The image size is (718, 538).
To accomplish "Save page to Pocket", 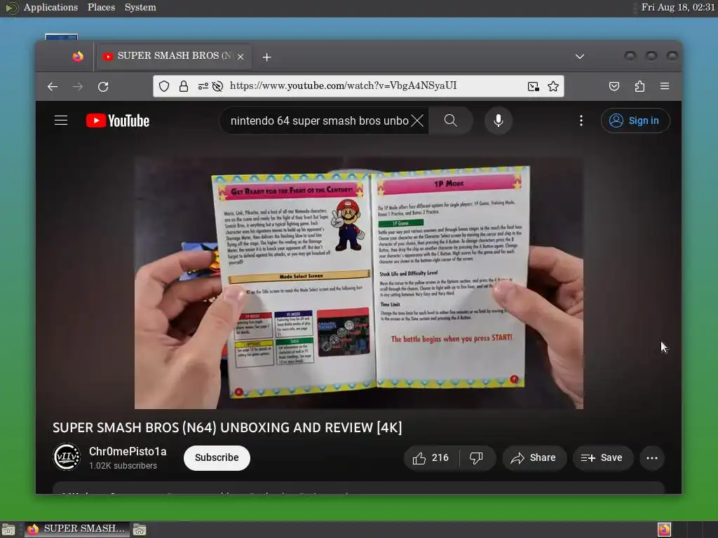I will [x=614, y=86].
